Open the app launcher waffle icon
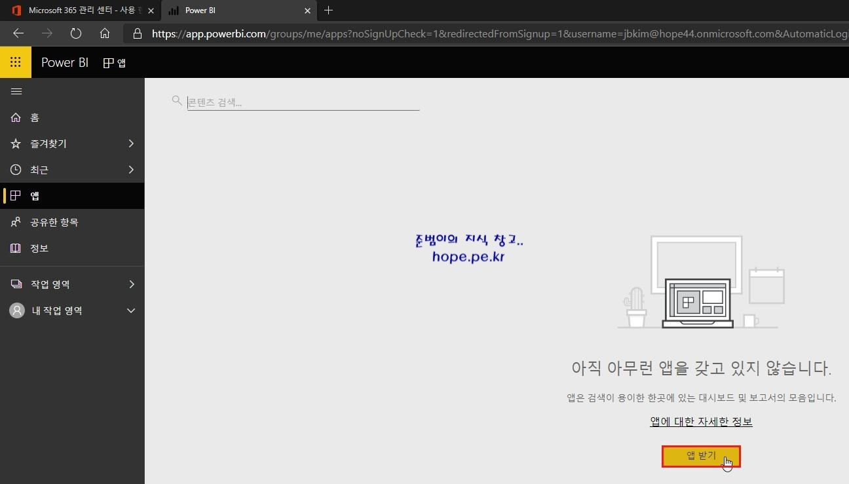 tap(16, 62)
